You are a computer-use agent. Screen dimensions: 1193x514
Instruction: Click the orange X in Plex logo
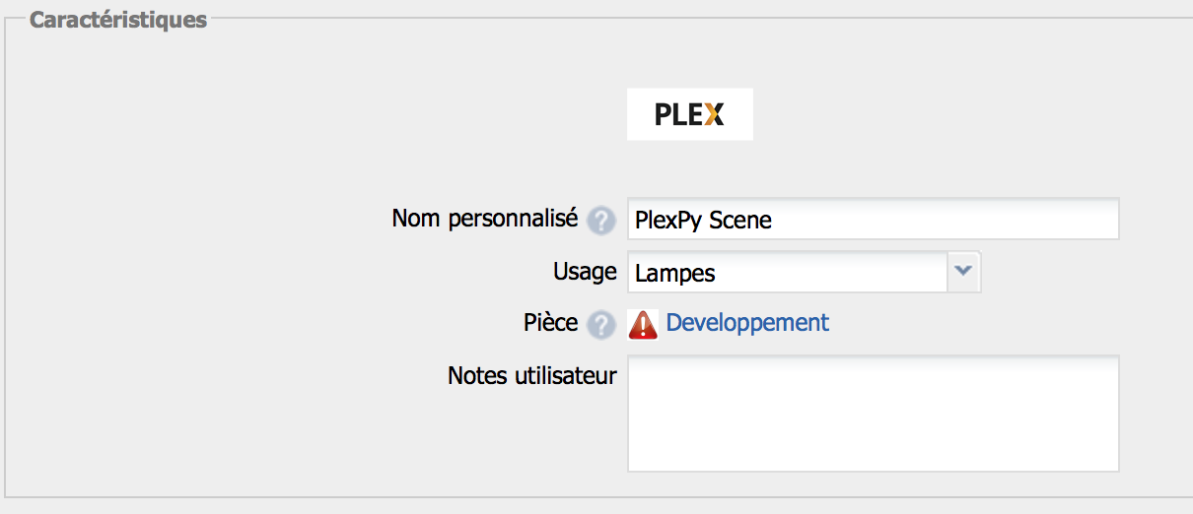[x=715, y=114]
